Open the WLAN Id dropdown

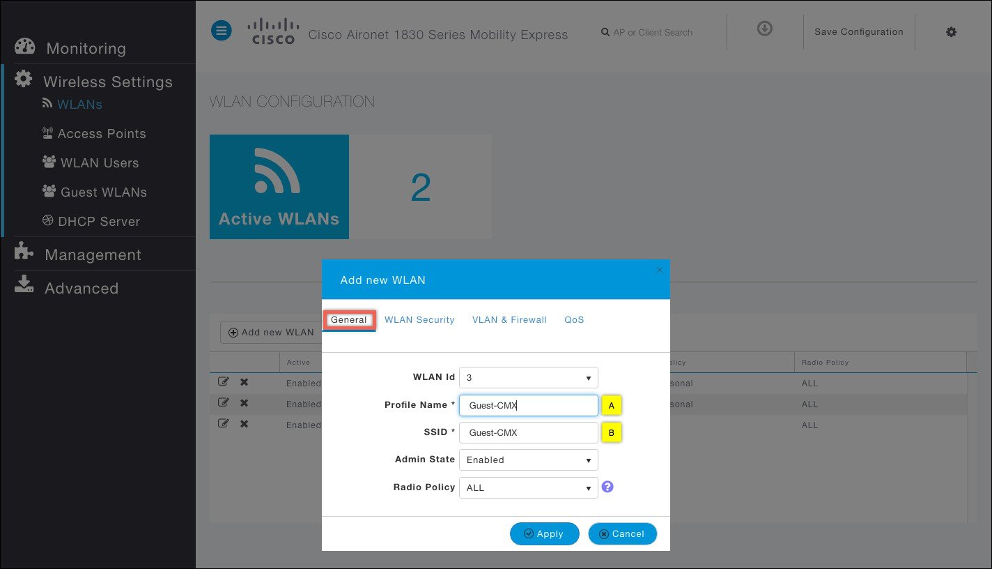589,377
